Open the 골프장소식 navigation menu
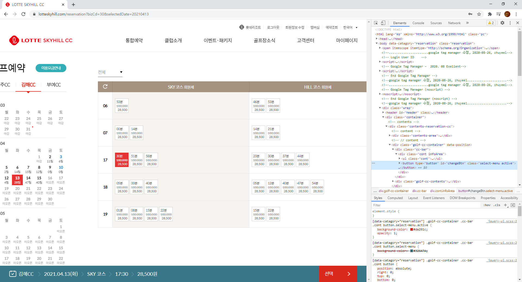Viewport: 522px width, 282px height. [264, 40]
